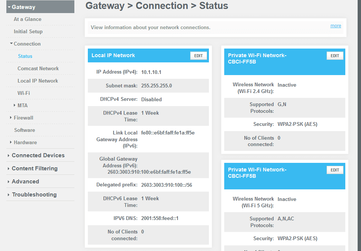This screenshot has width=361, height=251.
Task: Expand the Advanced section arrow
Action: 9,182
